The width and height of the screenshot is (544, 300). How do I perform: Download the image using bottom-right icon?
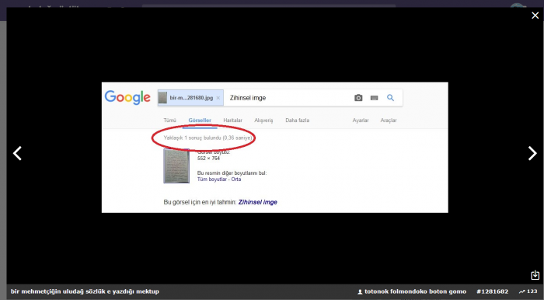point(535,275)
